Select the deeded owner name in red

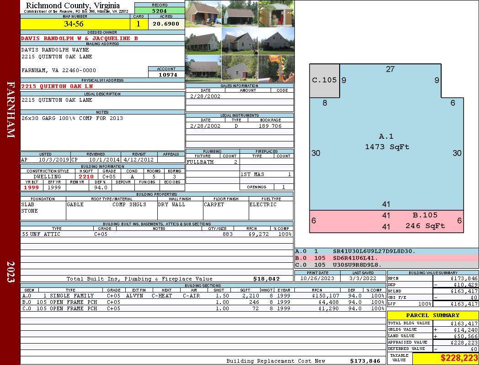pyautogui.click(x=80, y=38)
